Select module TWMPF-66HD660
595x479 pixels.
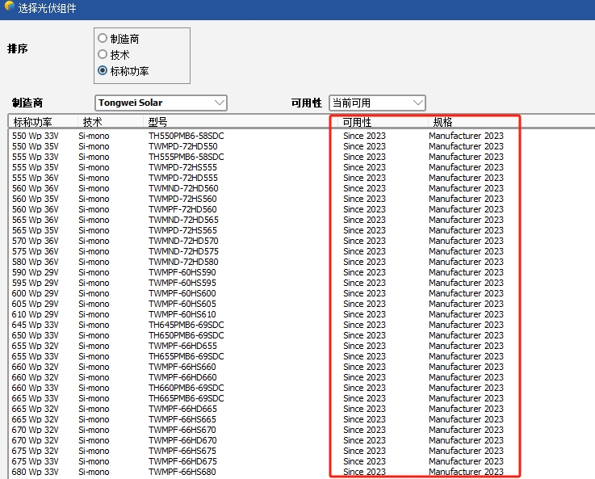tap(183, 377)
